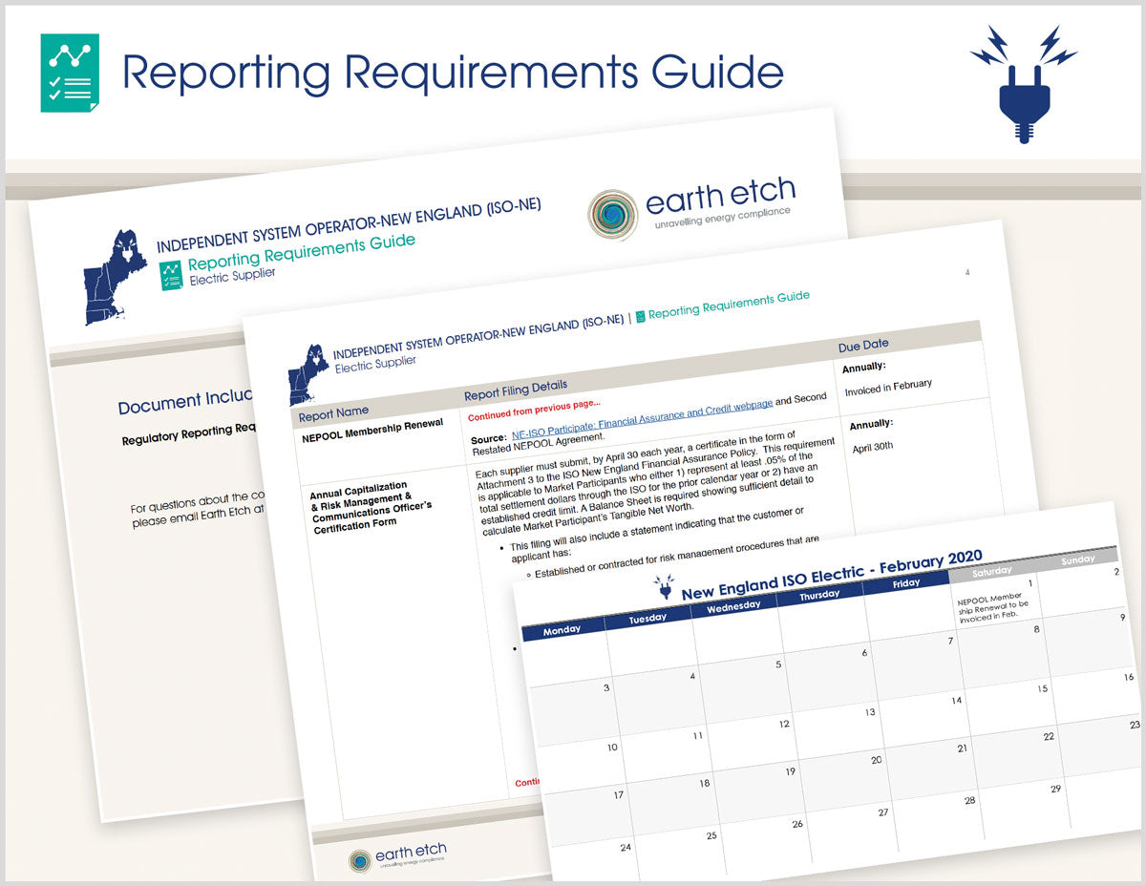Click the New England map icon on page 4
The height and width of the screenshot is (886, 1146).
(308, 374)
